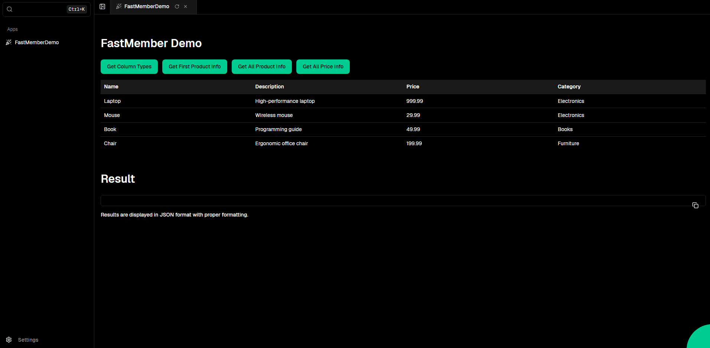Click Get First Product Info
The width and height of the screenshot is (710, 348).
tap(195, 67)
